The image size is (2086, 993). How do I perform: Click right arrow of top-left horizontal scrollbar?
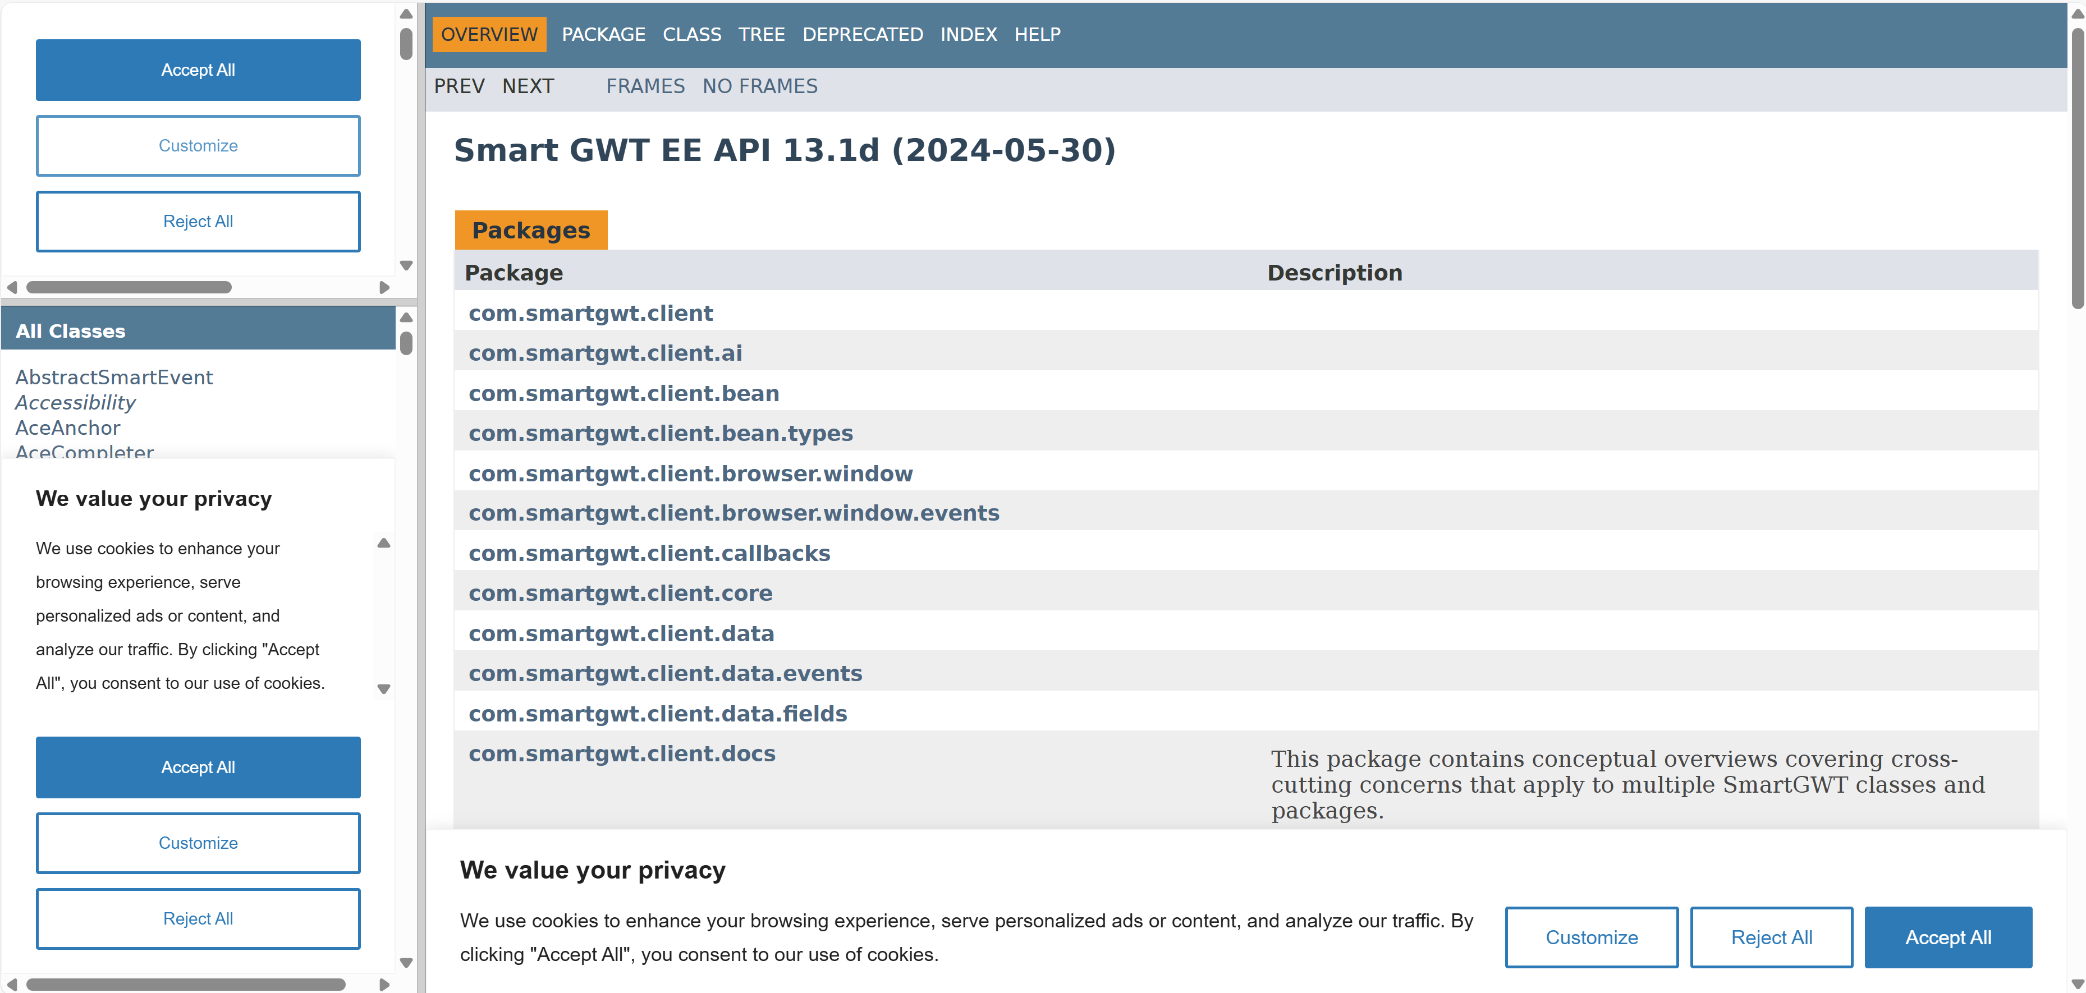(x=384, y=287)
